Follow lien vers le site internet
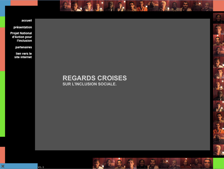Screen dimensions: 224x169 [23, 55]
